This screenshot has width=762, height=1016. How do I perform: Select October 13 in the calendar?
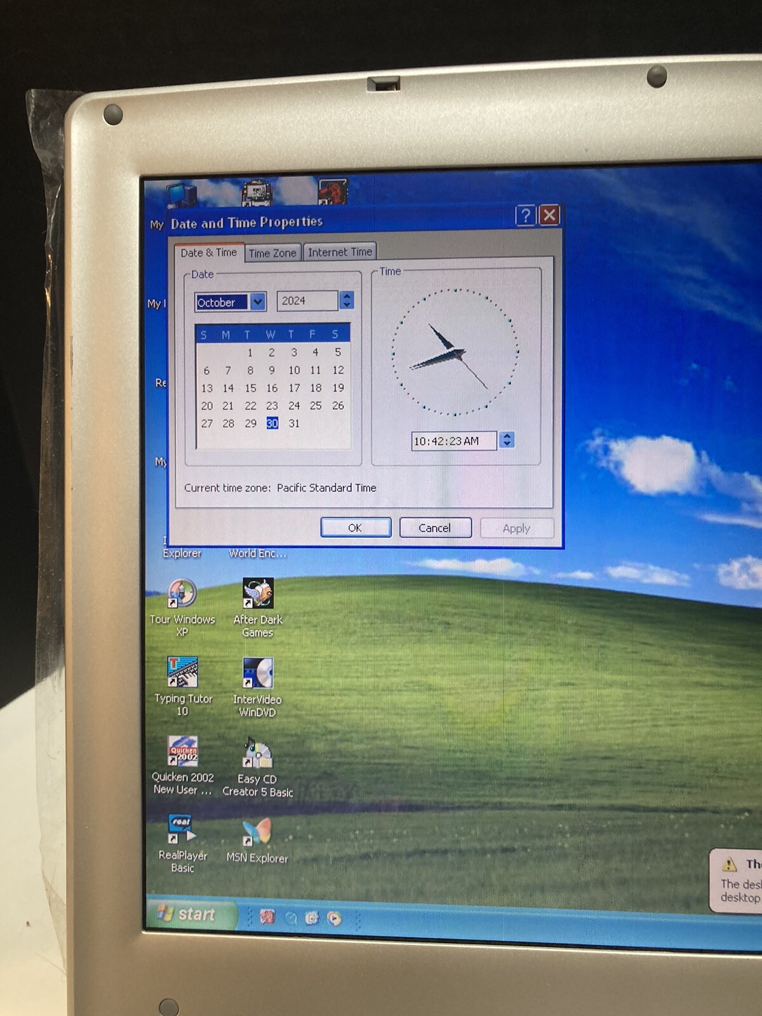point(207,388)
